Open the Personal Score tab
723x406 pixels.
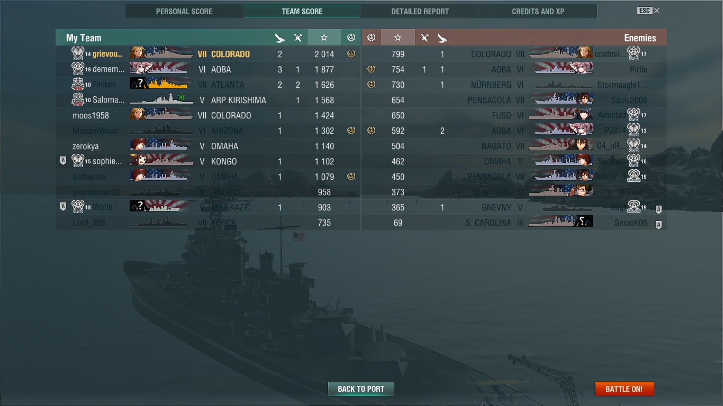184,11
